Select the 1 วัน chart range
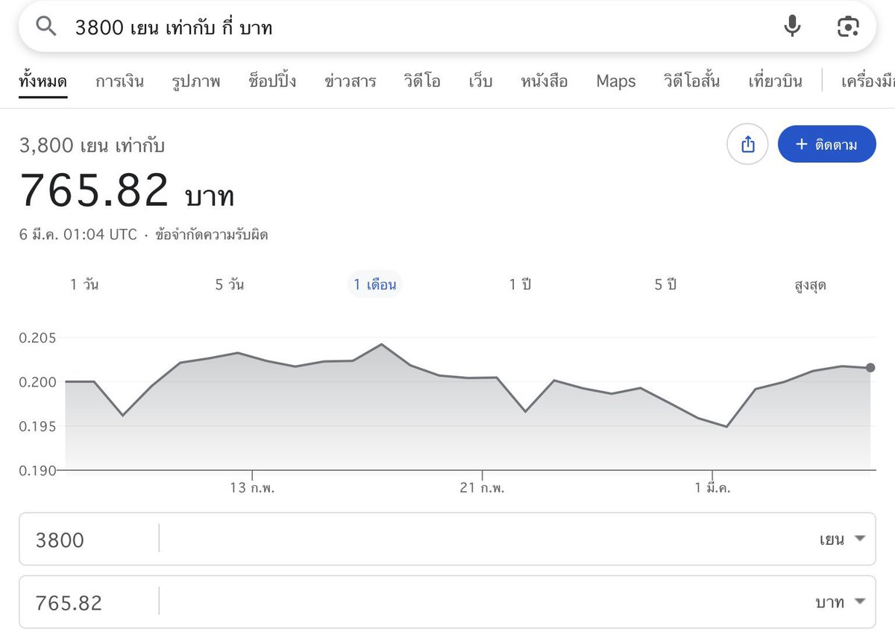The height and width of the screenshot is (638, 895). click(x=85, y=284)
